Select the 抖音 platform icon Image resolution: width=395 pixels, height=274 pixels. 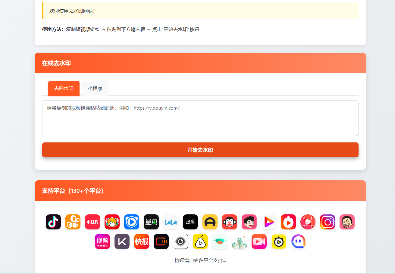click(x=53, y=222)
